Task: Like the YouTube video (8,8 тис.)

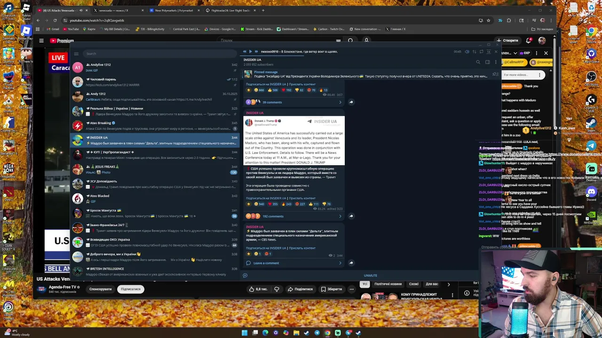Action: 258,289
